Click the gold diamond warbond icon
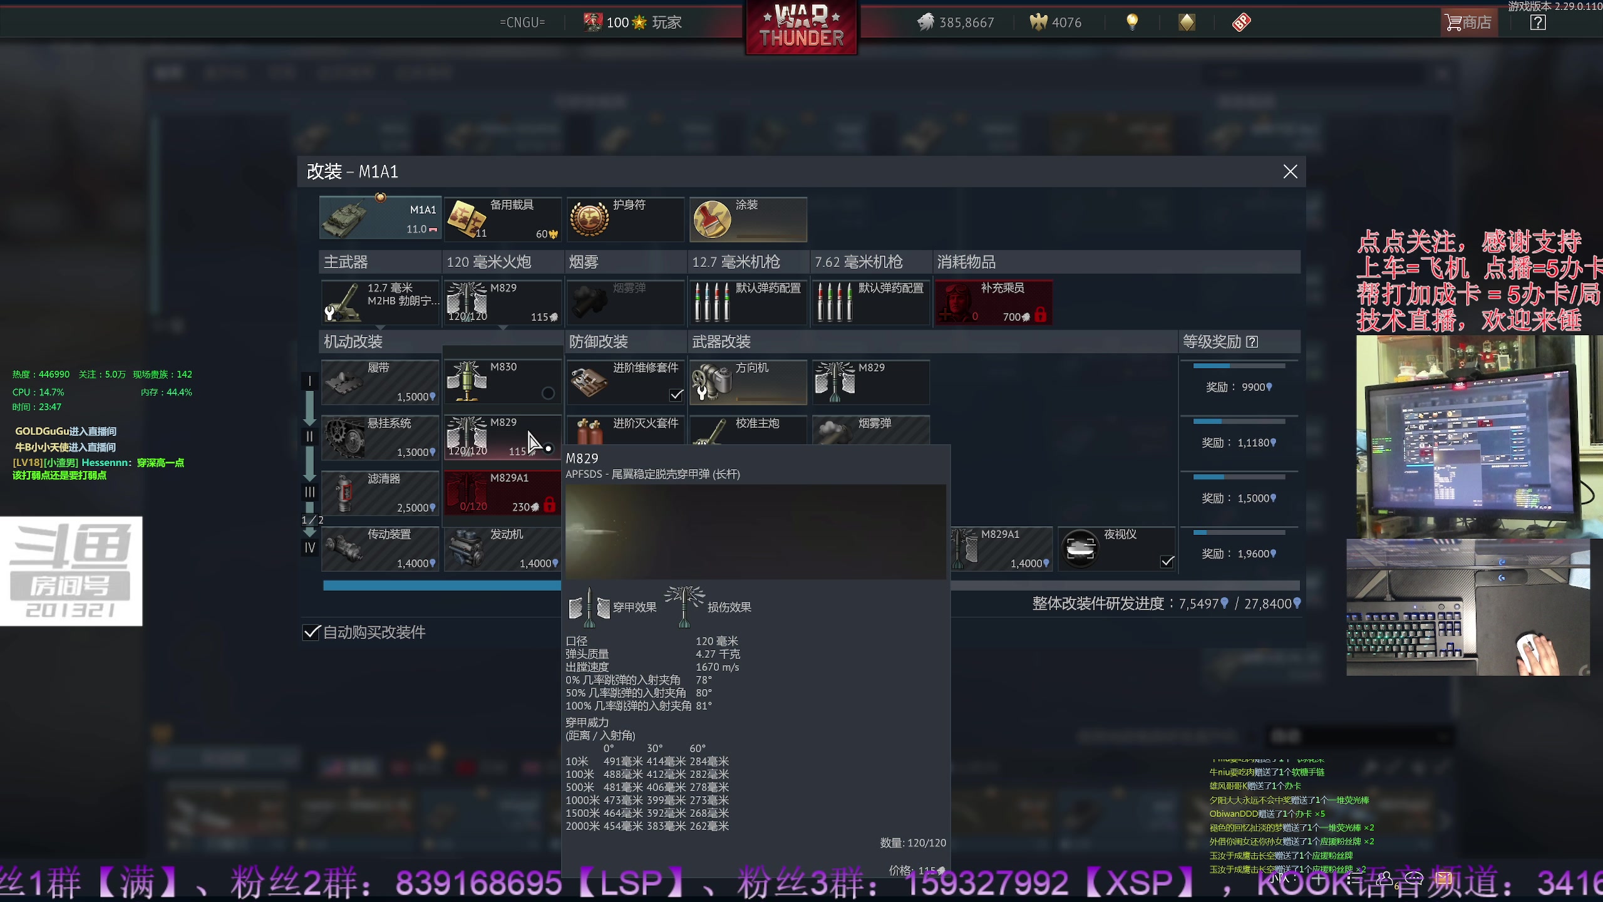This screenshot has height=902, width=1603. [x=1187, y=23]
